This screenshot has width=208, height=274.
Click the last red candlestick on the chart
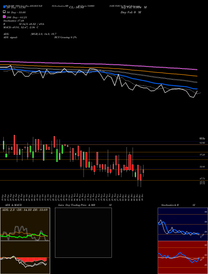(144, 171)
